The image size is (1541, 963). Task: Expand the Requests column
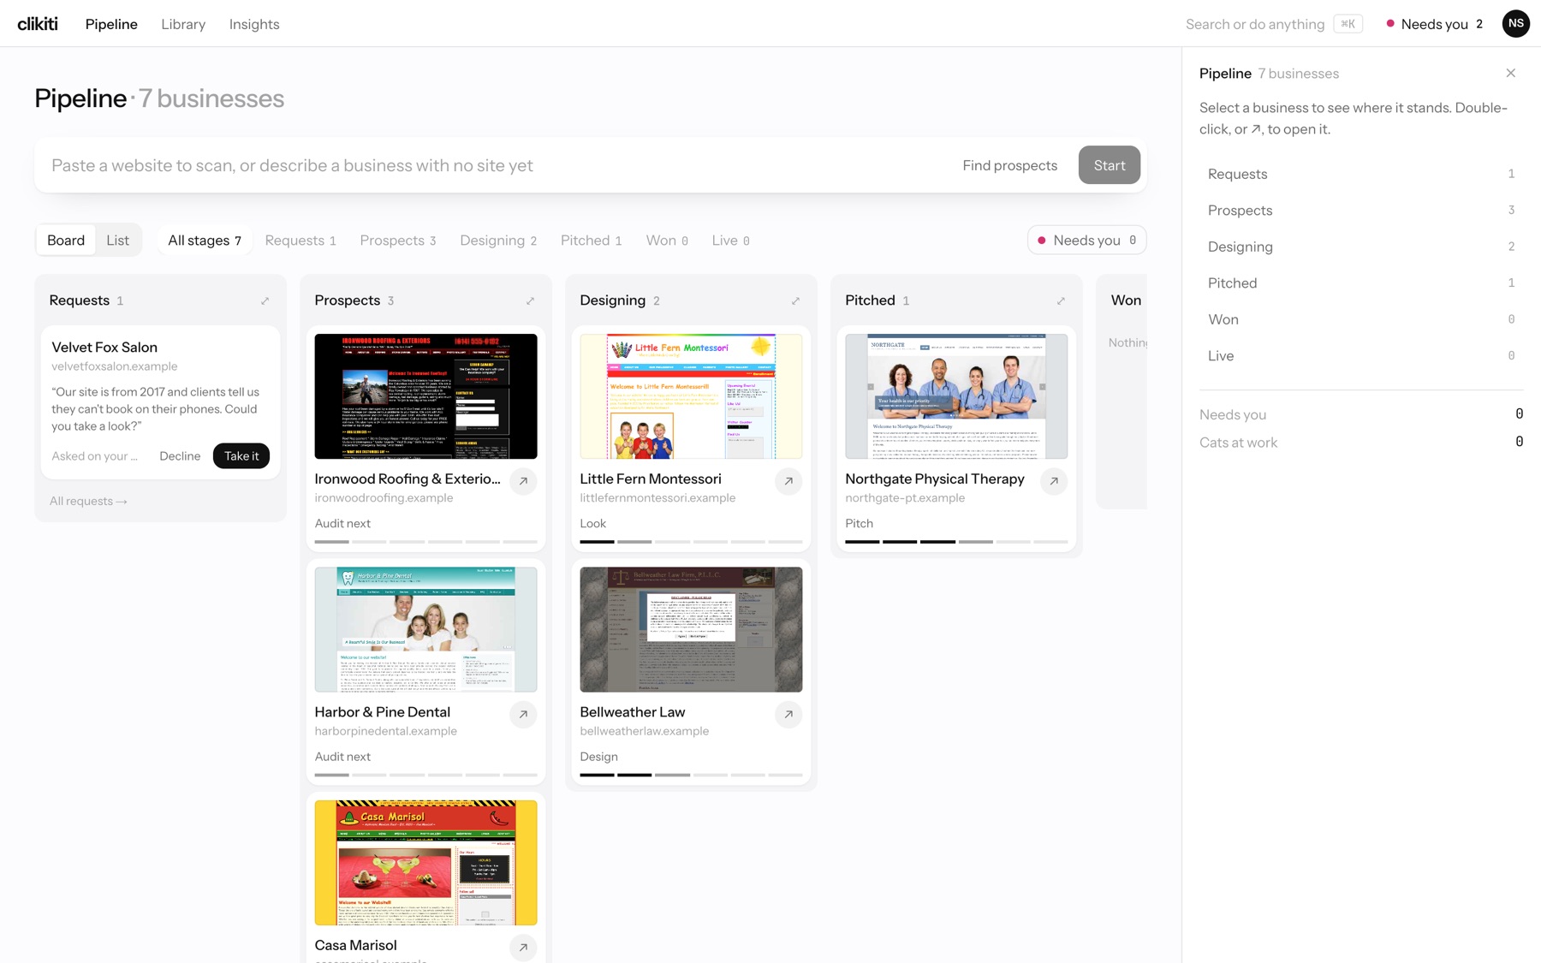265,300
